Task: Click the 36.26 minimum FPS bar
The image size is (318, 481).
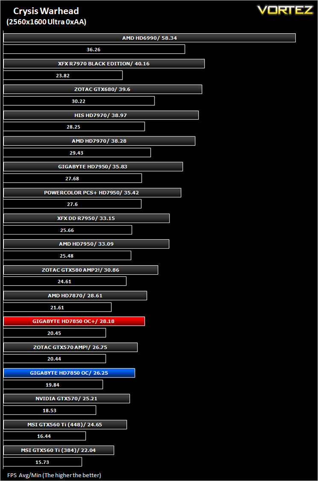Action: tap(94, 49)
